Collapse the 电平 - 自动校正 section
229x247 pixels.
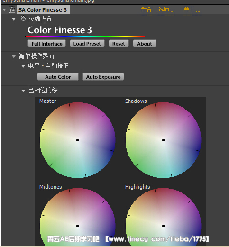[23, 66]
